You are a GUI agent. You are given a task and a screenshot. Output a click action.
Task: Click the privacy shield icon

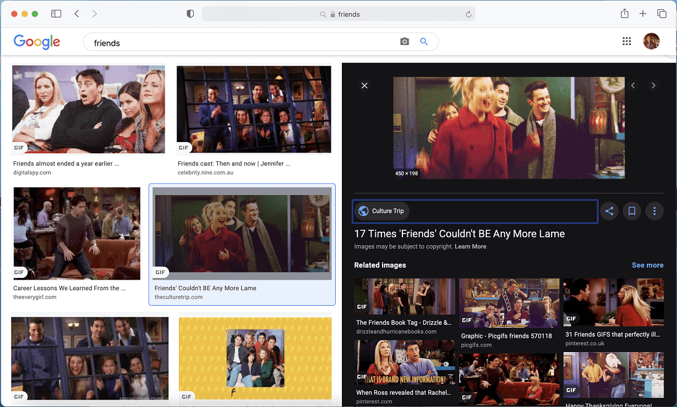[190, 14]
